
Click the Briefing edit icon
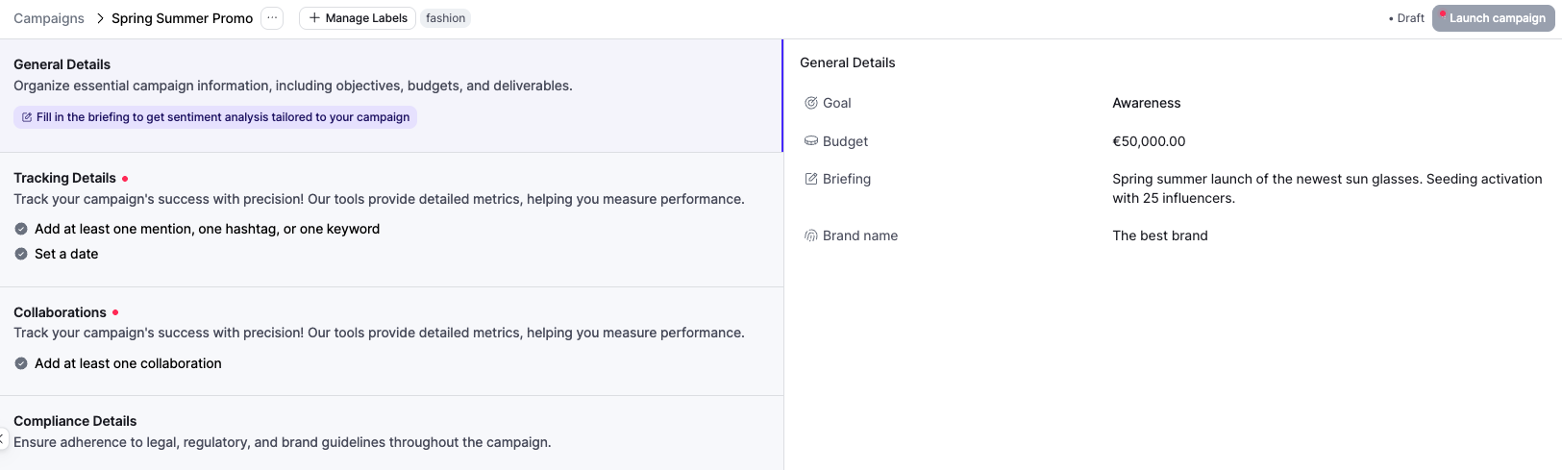point(811,179)
